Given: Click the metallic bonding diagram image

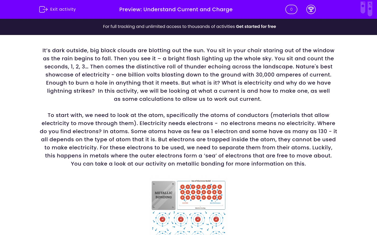Looking at the screenshot, I should click(188, 206).
